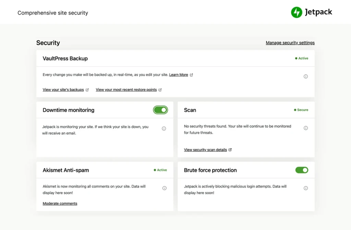
Task: Select the Downtime monitoring heading
Action: [69, 110]
